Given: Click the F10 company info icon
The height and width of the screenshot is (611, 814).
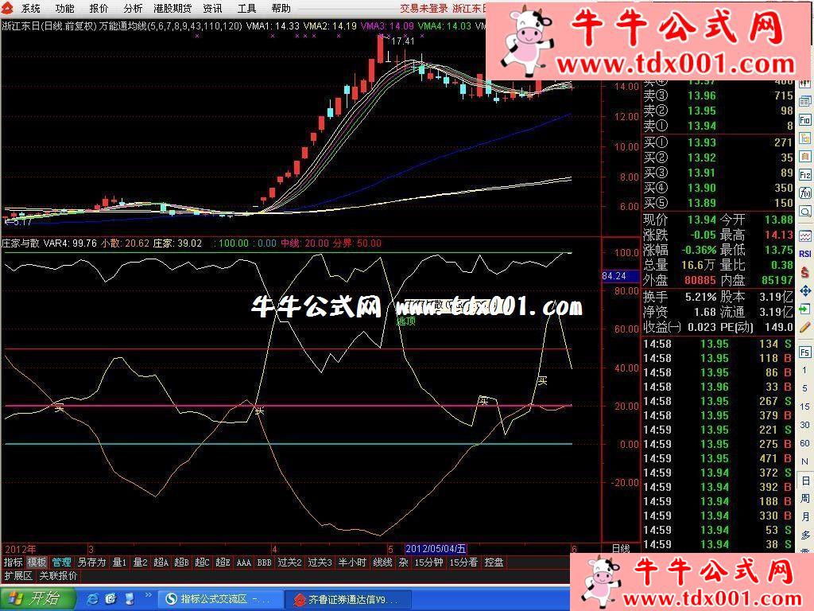Looking at the screenshot, I should tap(805, 120).
